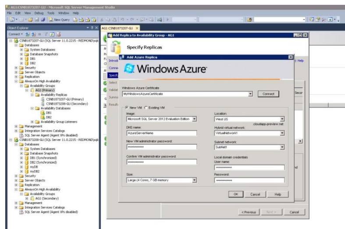The width and height of the screenshot is (345, 229).
Task: Select the New VM radio button
Action: point(127,107)
